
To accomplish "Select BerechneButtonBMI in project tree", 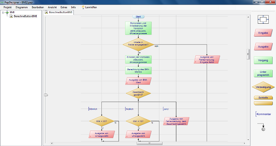I will pyautogui.click(x=25, y=16).
